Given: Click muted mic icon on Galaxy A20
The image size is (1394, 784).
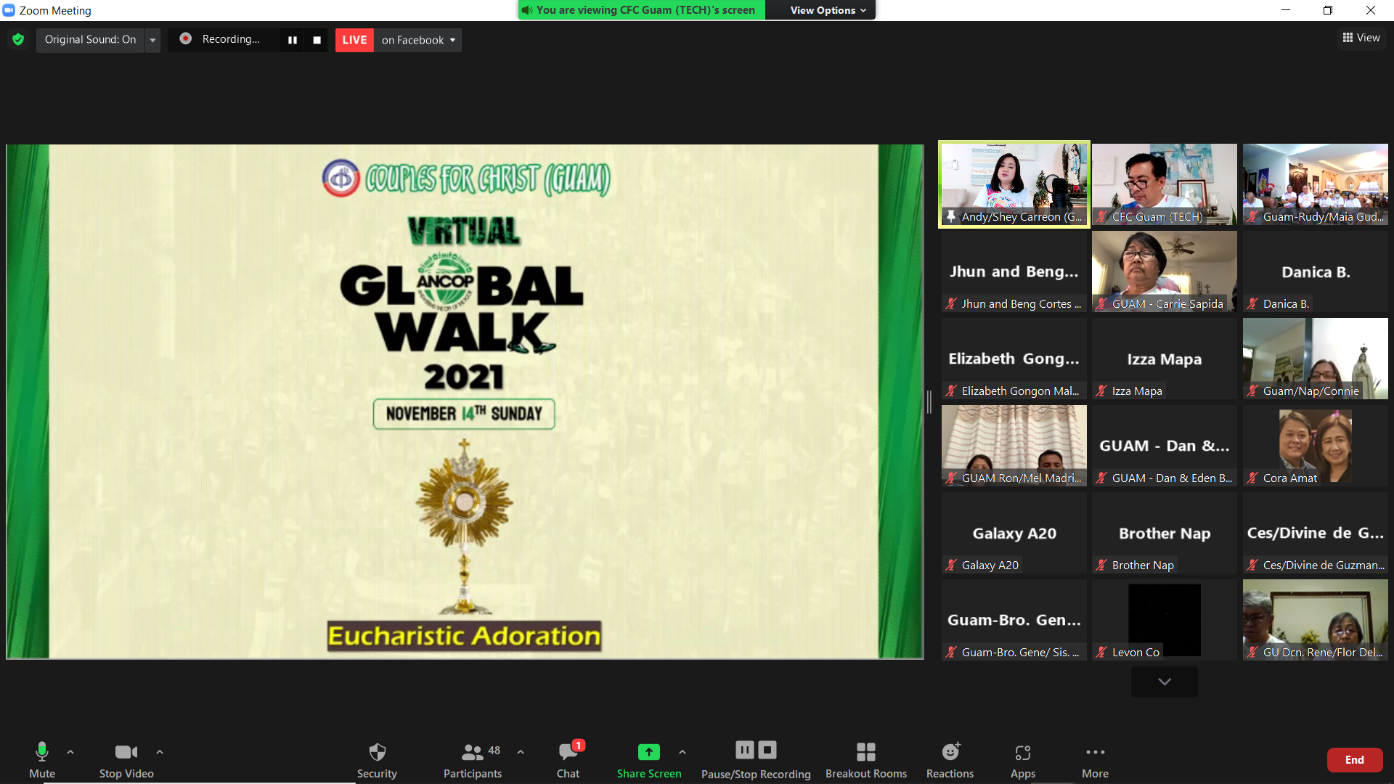Looking at the screenshot, I should pyautogui.click(x=951, y=565).
